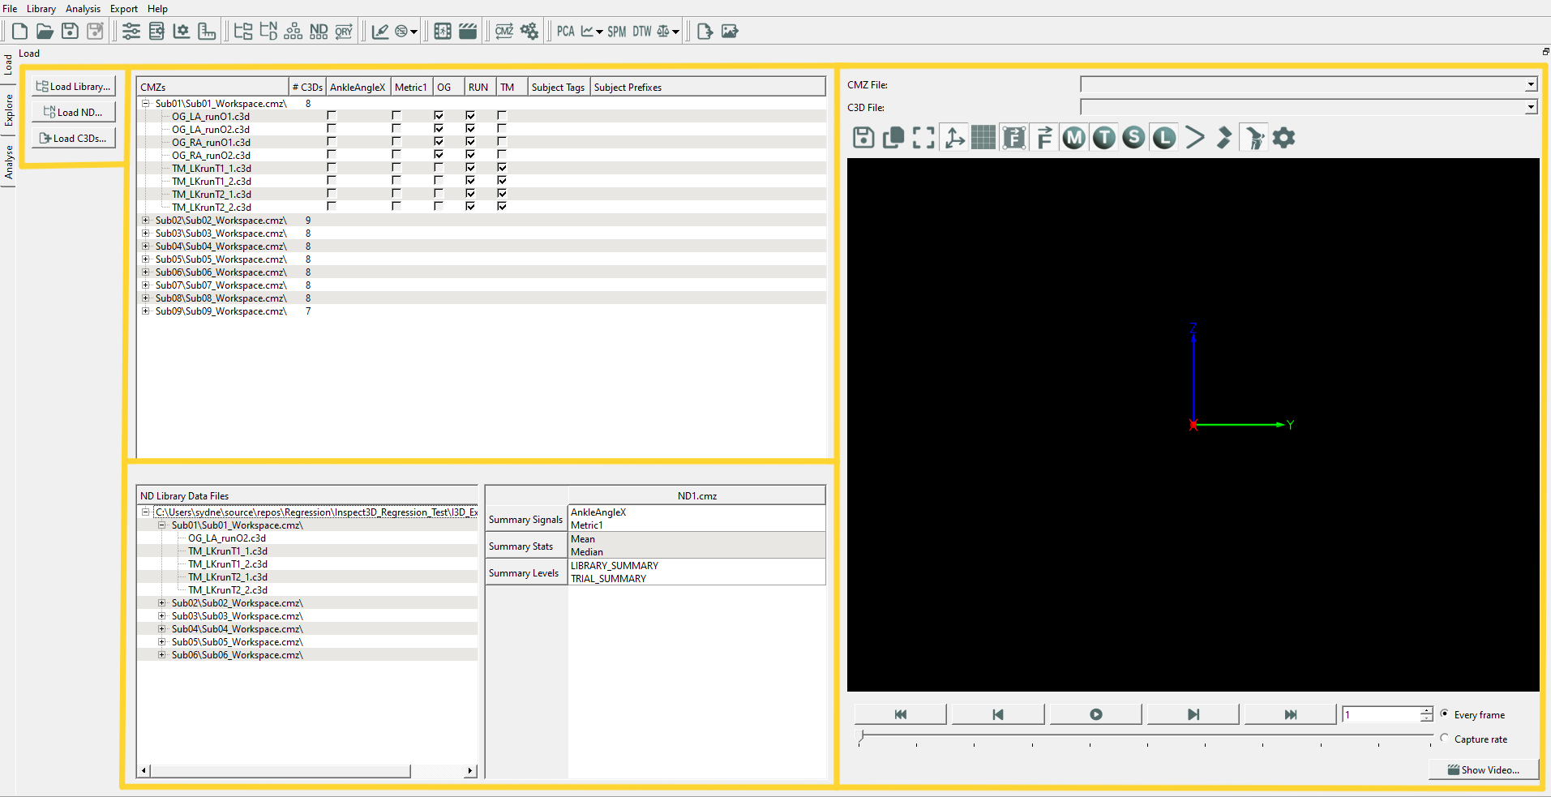Image resolution: width=1551 pixels, height=797 pixels.
Task: Check TM box for OG_RA_run01.c3d
Action: 502,142
